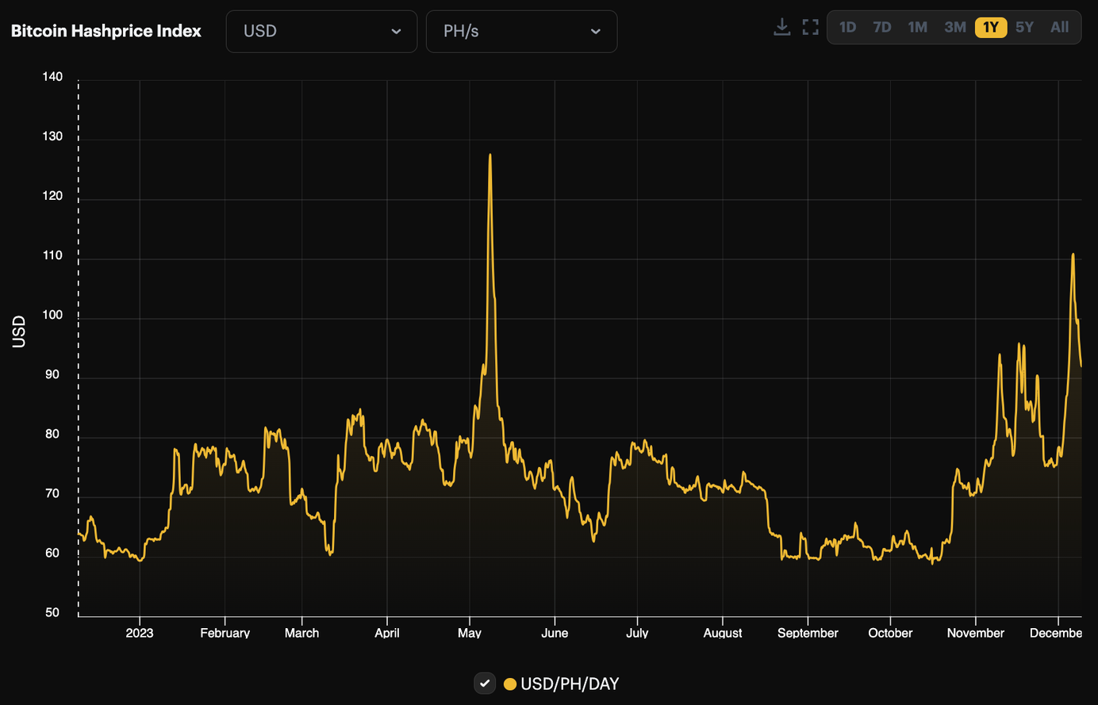Click the chevron on the USD selector
Image resolution: width=1098 pixels, height=705 pixels.
(397, 31)
